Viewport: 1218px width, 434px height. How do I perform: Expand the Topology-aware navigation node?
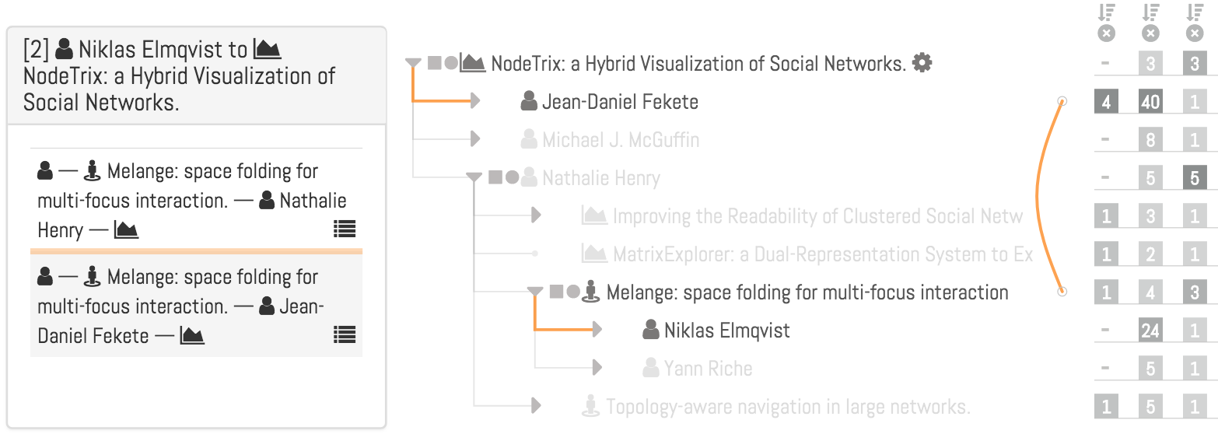(x=536, y=406)
